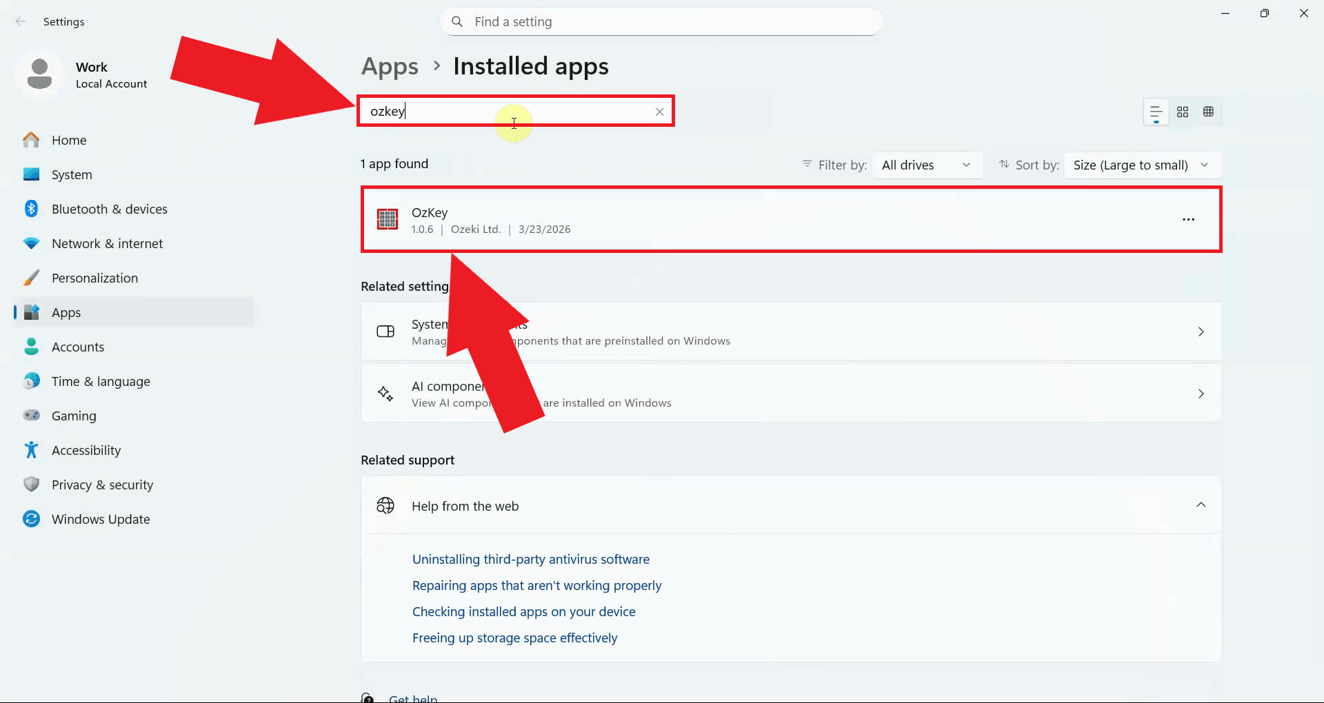This screenshot has width=1324, height=703.
Task: Open Repairing apps that aren't working properly
Action: pos(536,585)
